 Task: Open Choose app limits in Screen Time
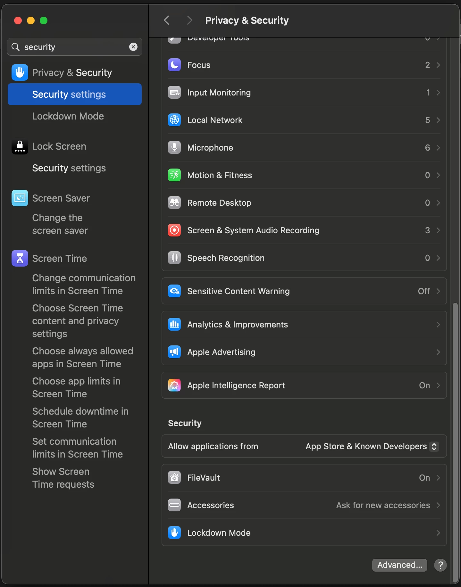pyautogui.click(x=76, y=387)
